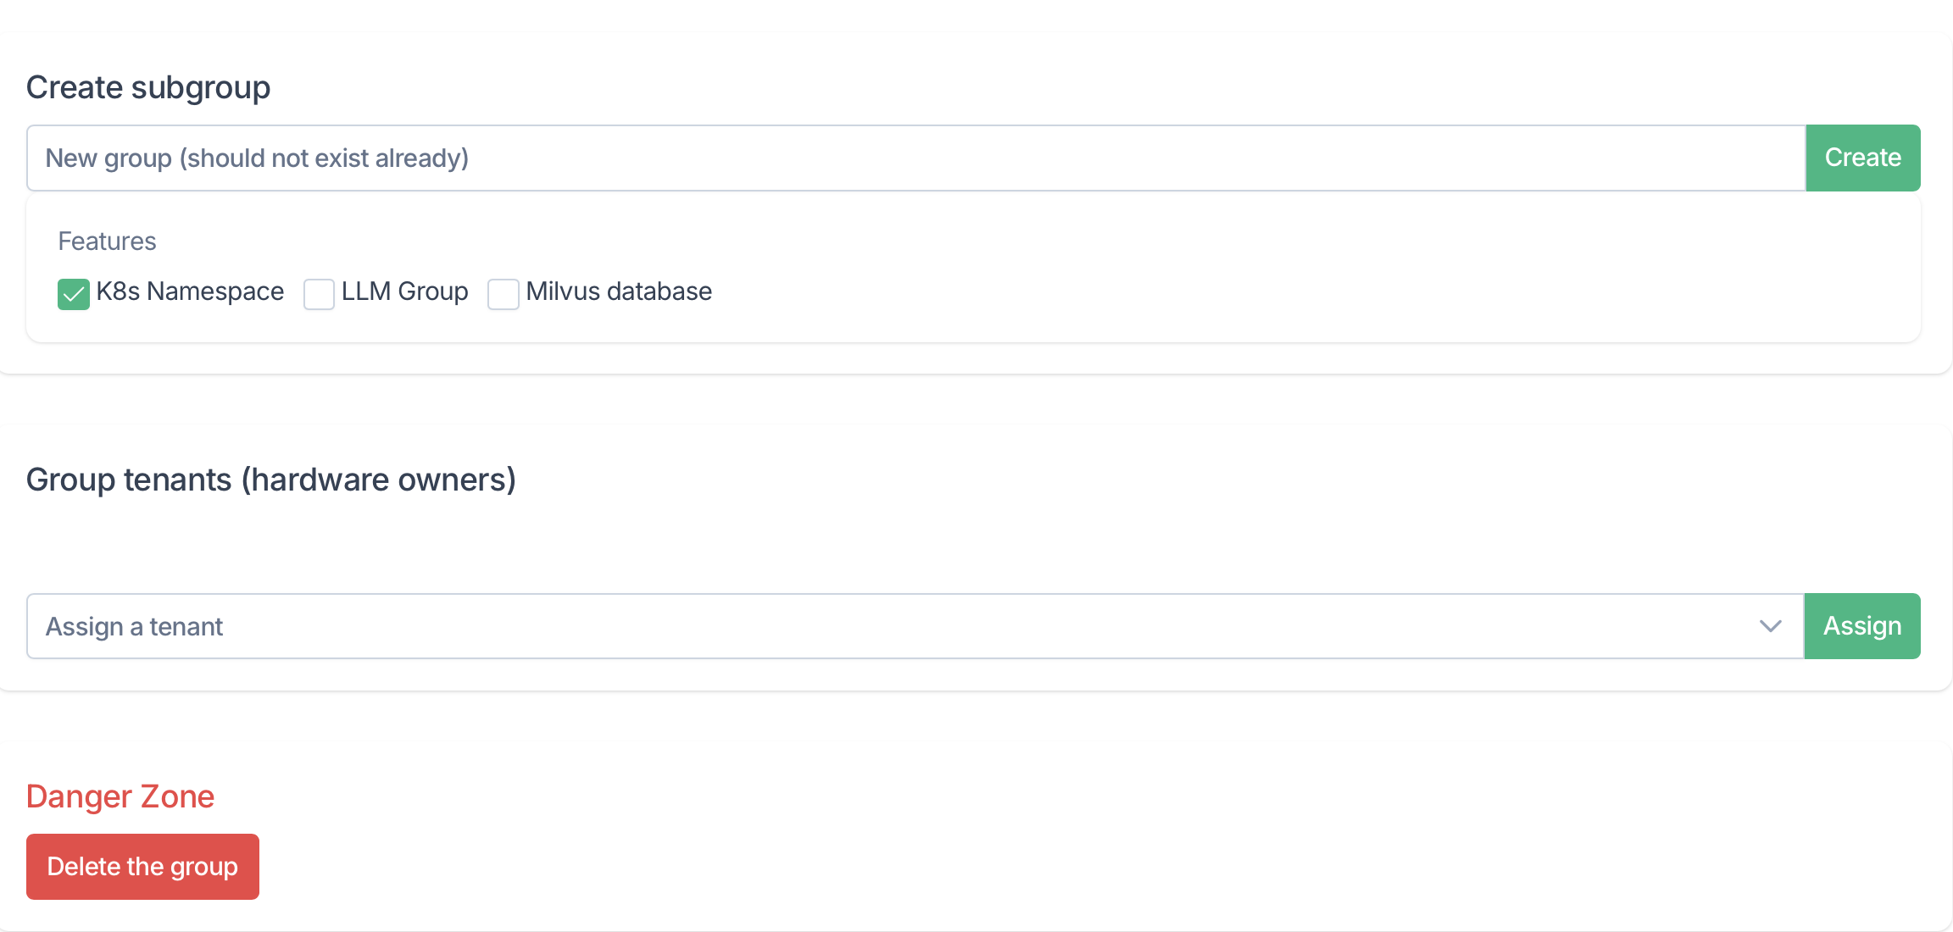
Task: Click the K8s Namespace label text
Action: 190,291
